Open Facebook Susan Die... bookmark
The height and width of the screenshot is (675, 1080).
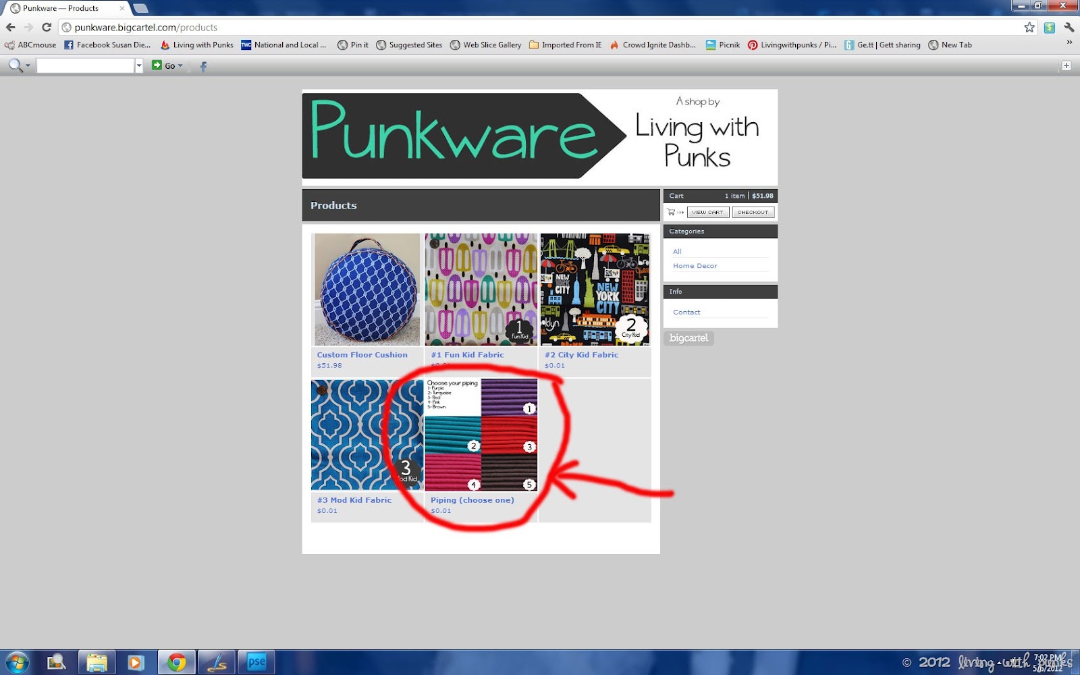point(107,45)
